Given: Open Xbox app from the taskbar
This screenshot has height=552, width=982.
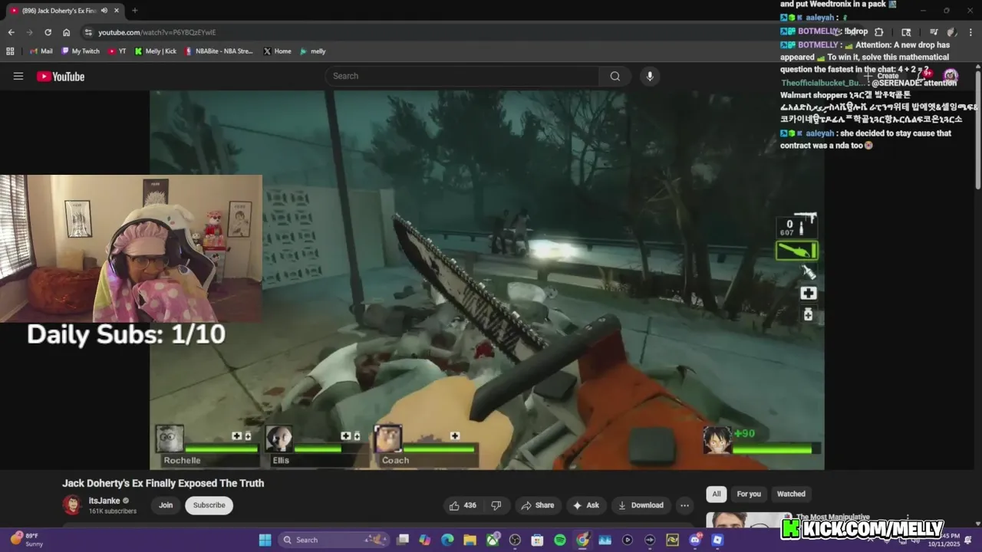Looking at the screenshot, I should tap(492, 540).
